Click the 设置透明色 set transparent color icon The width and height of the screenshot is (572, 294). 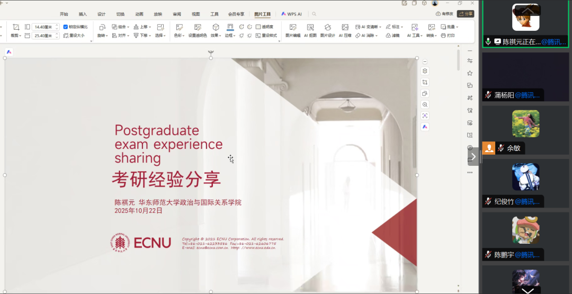(197, 27)
